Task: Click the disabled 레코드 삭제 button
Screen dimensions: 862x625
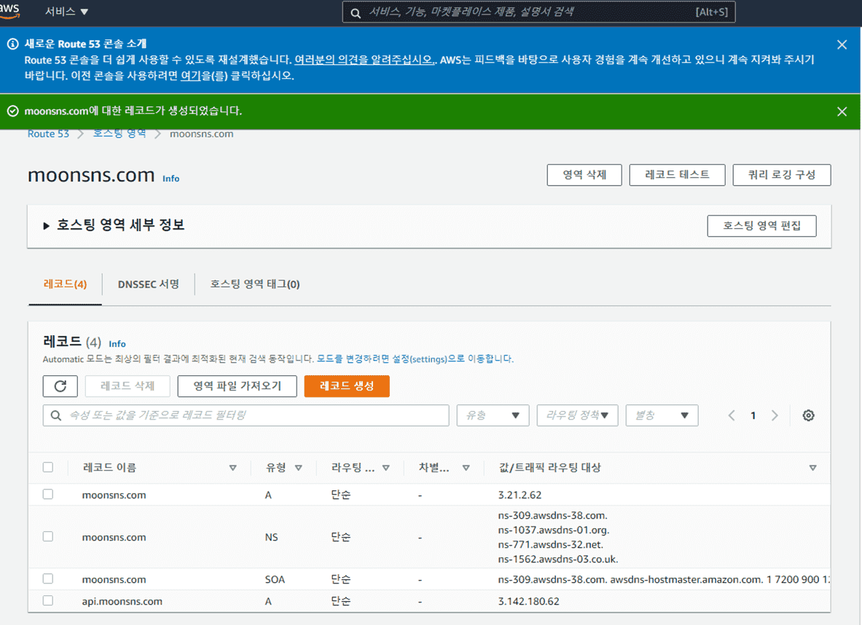Action: 128,386
